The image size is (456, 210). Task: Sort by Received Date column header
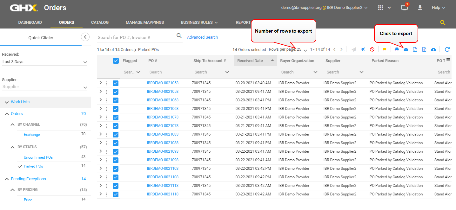[256, 61]
